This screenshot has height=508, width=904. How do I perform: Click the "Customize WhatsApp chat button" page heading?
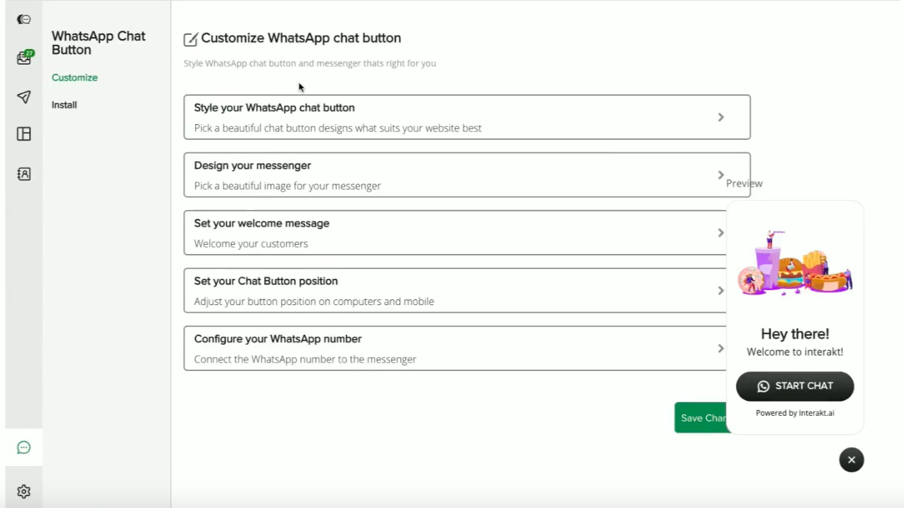pyautogui.click(x=301, y=38)
